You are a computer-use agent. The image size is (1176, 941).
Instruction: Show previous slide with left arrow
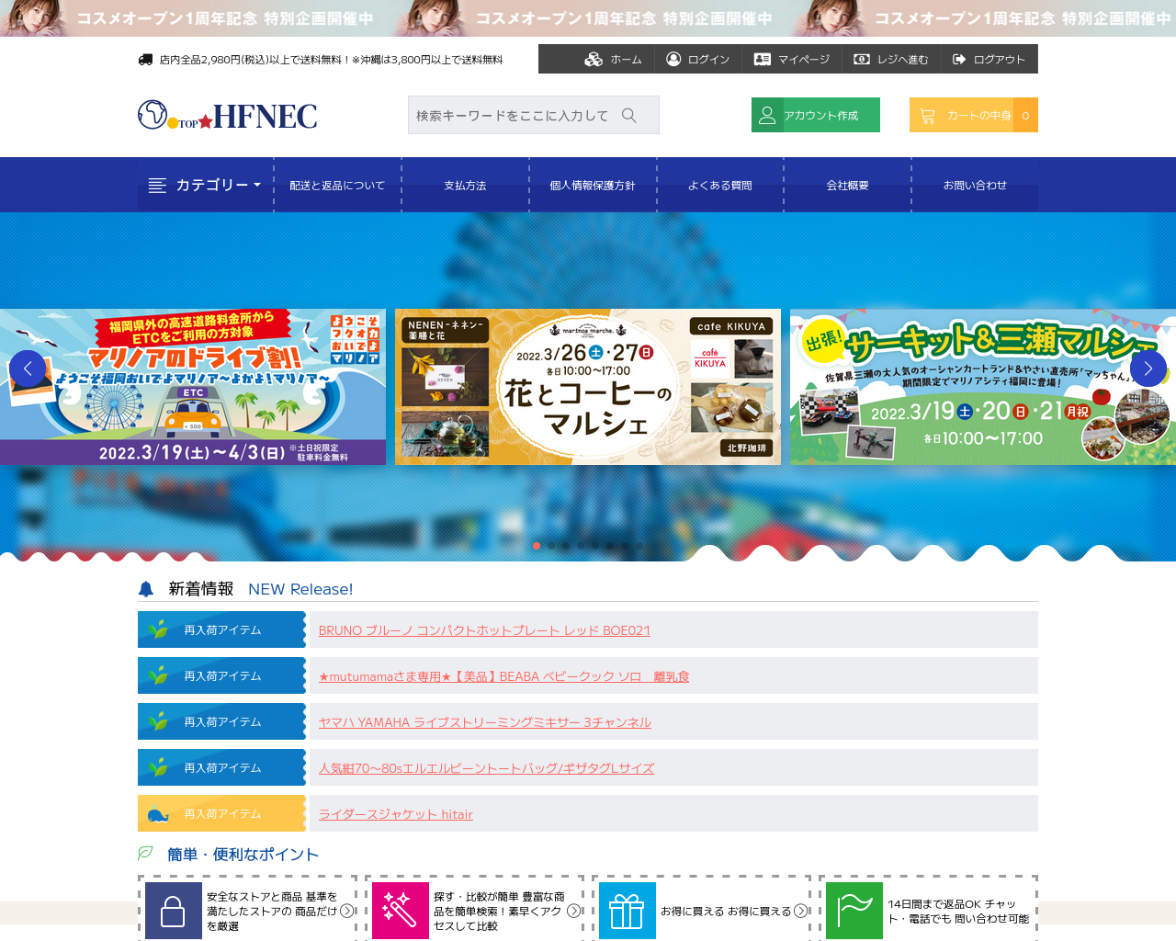(x=28, y=368)
